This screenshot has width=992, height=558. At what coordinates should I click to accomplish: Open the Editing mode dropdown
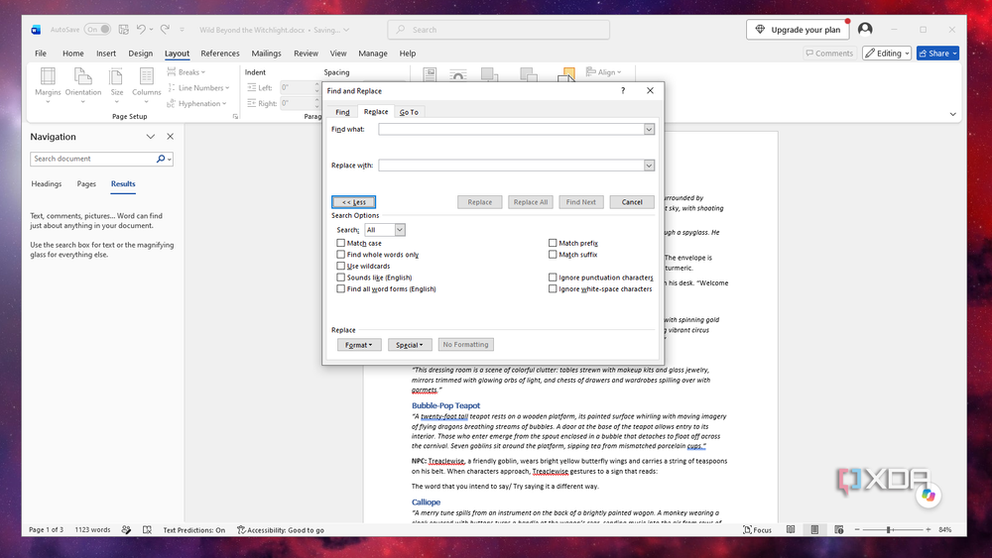(887, 54)
